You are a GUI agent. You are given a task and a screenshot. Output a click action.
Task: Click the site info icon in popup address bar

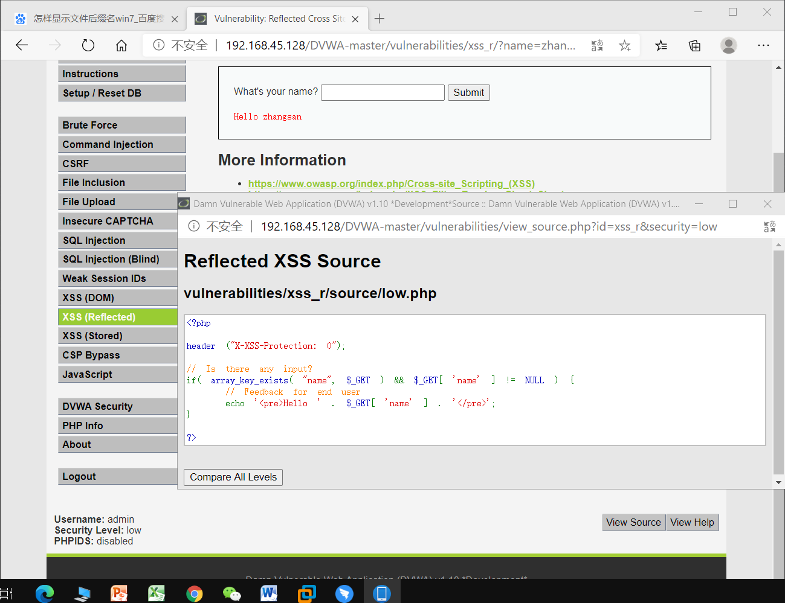click(x=194, y=226)
